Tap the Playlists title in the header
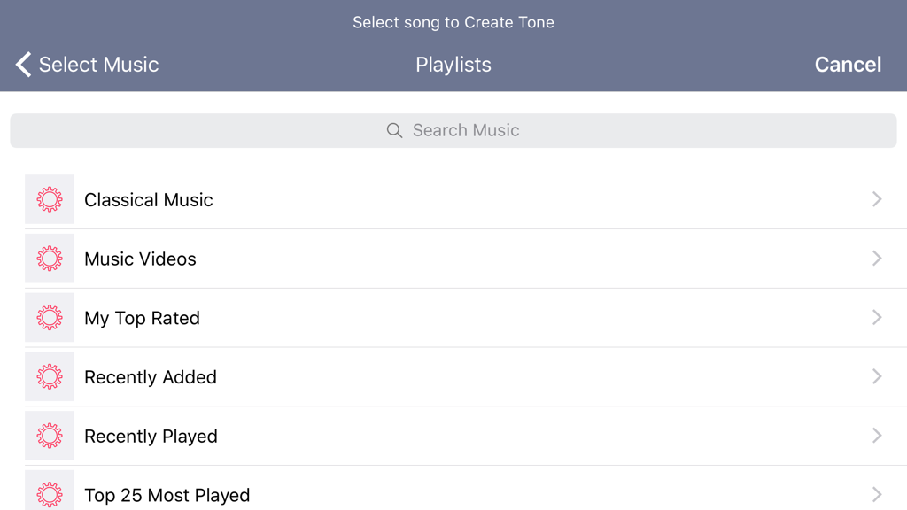 click(453, 64)
